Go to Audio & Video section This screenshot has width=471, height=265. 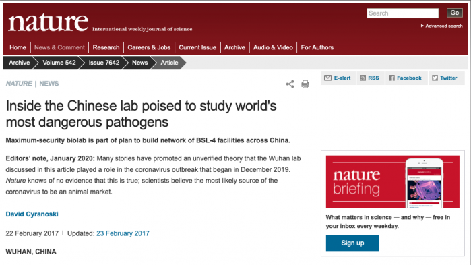273,47
